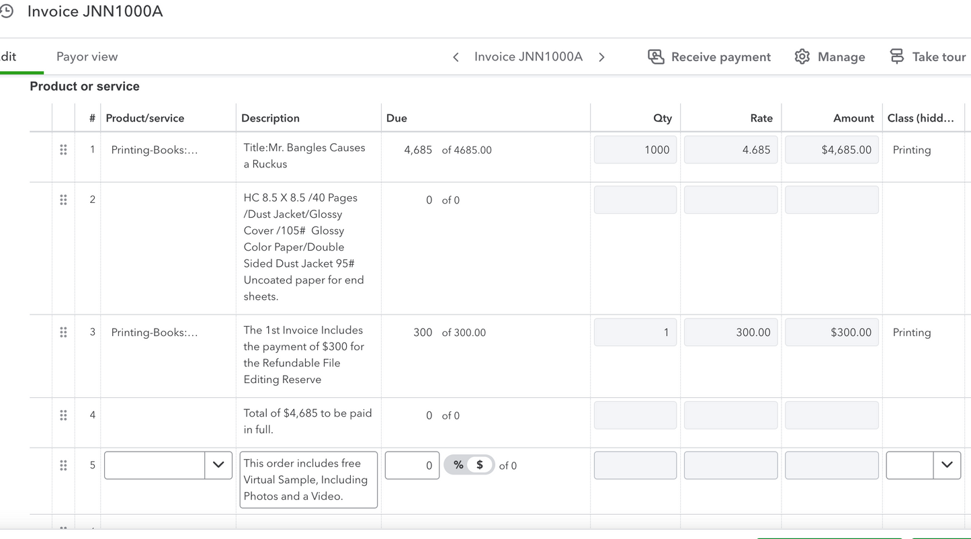This screenshot has width=971, height=539.
Task: Click description 'Title:Mr. Bangles Causes a Ruckus'
Action: click(304, 156)
